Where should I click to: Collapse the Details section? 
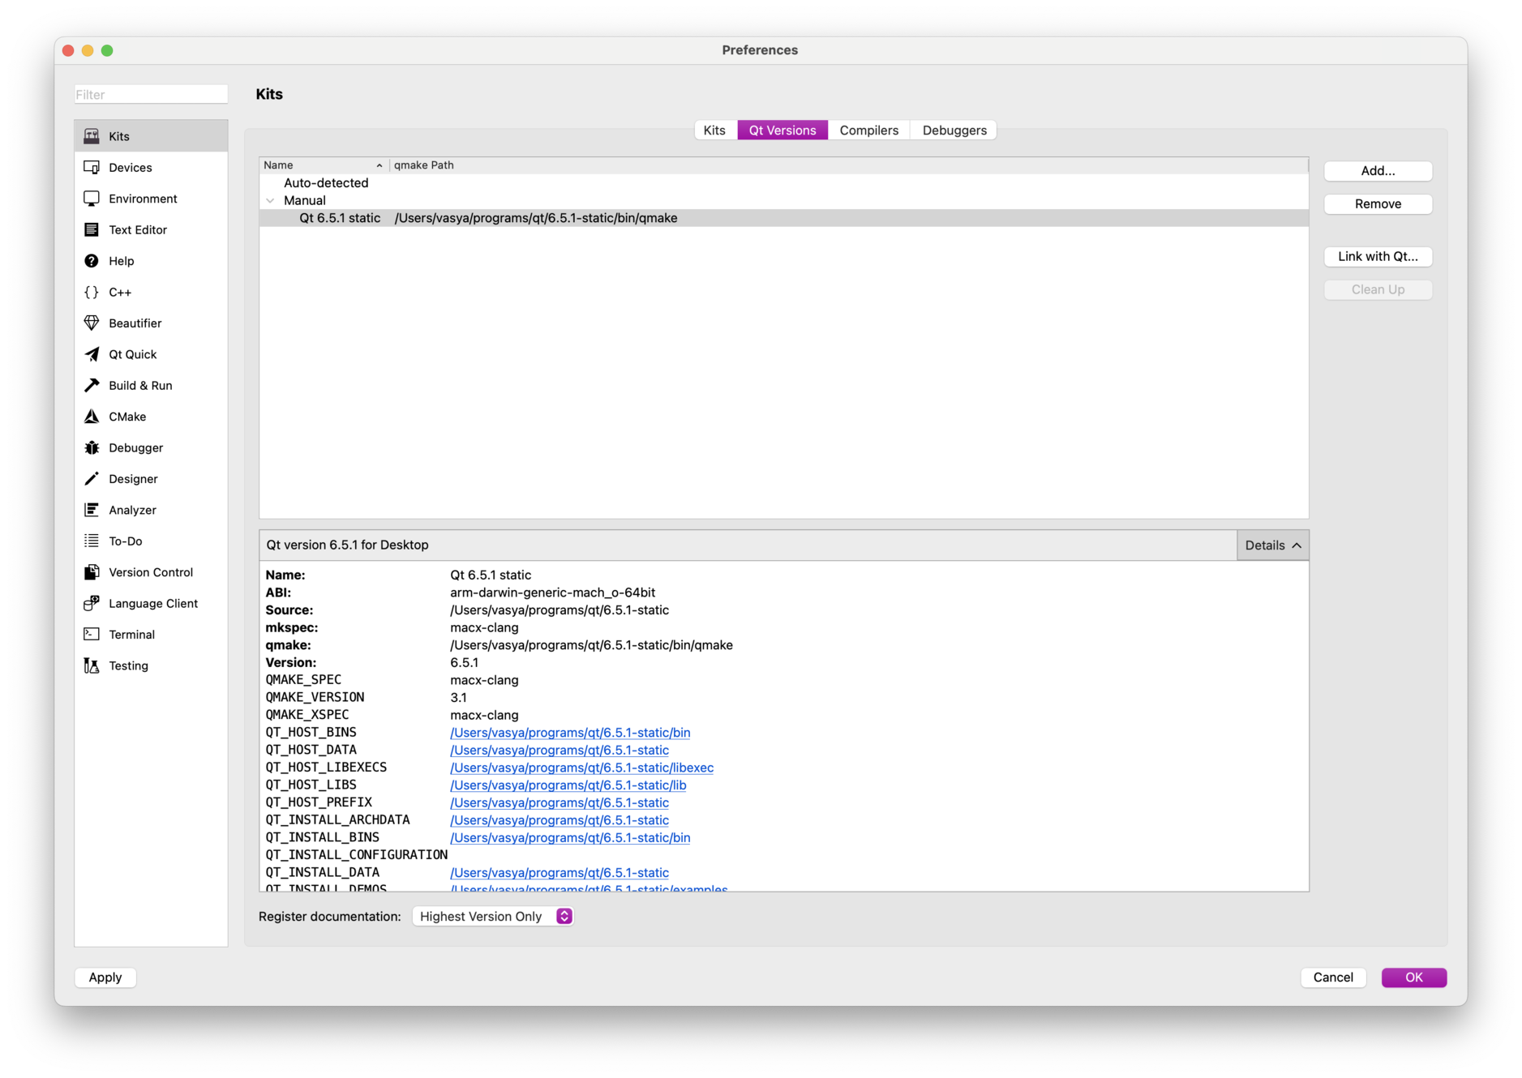[x=1272, y=545]
